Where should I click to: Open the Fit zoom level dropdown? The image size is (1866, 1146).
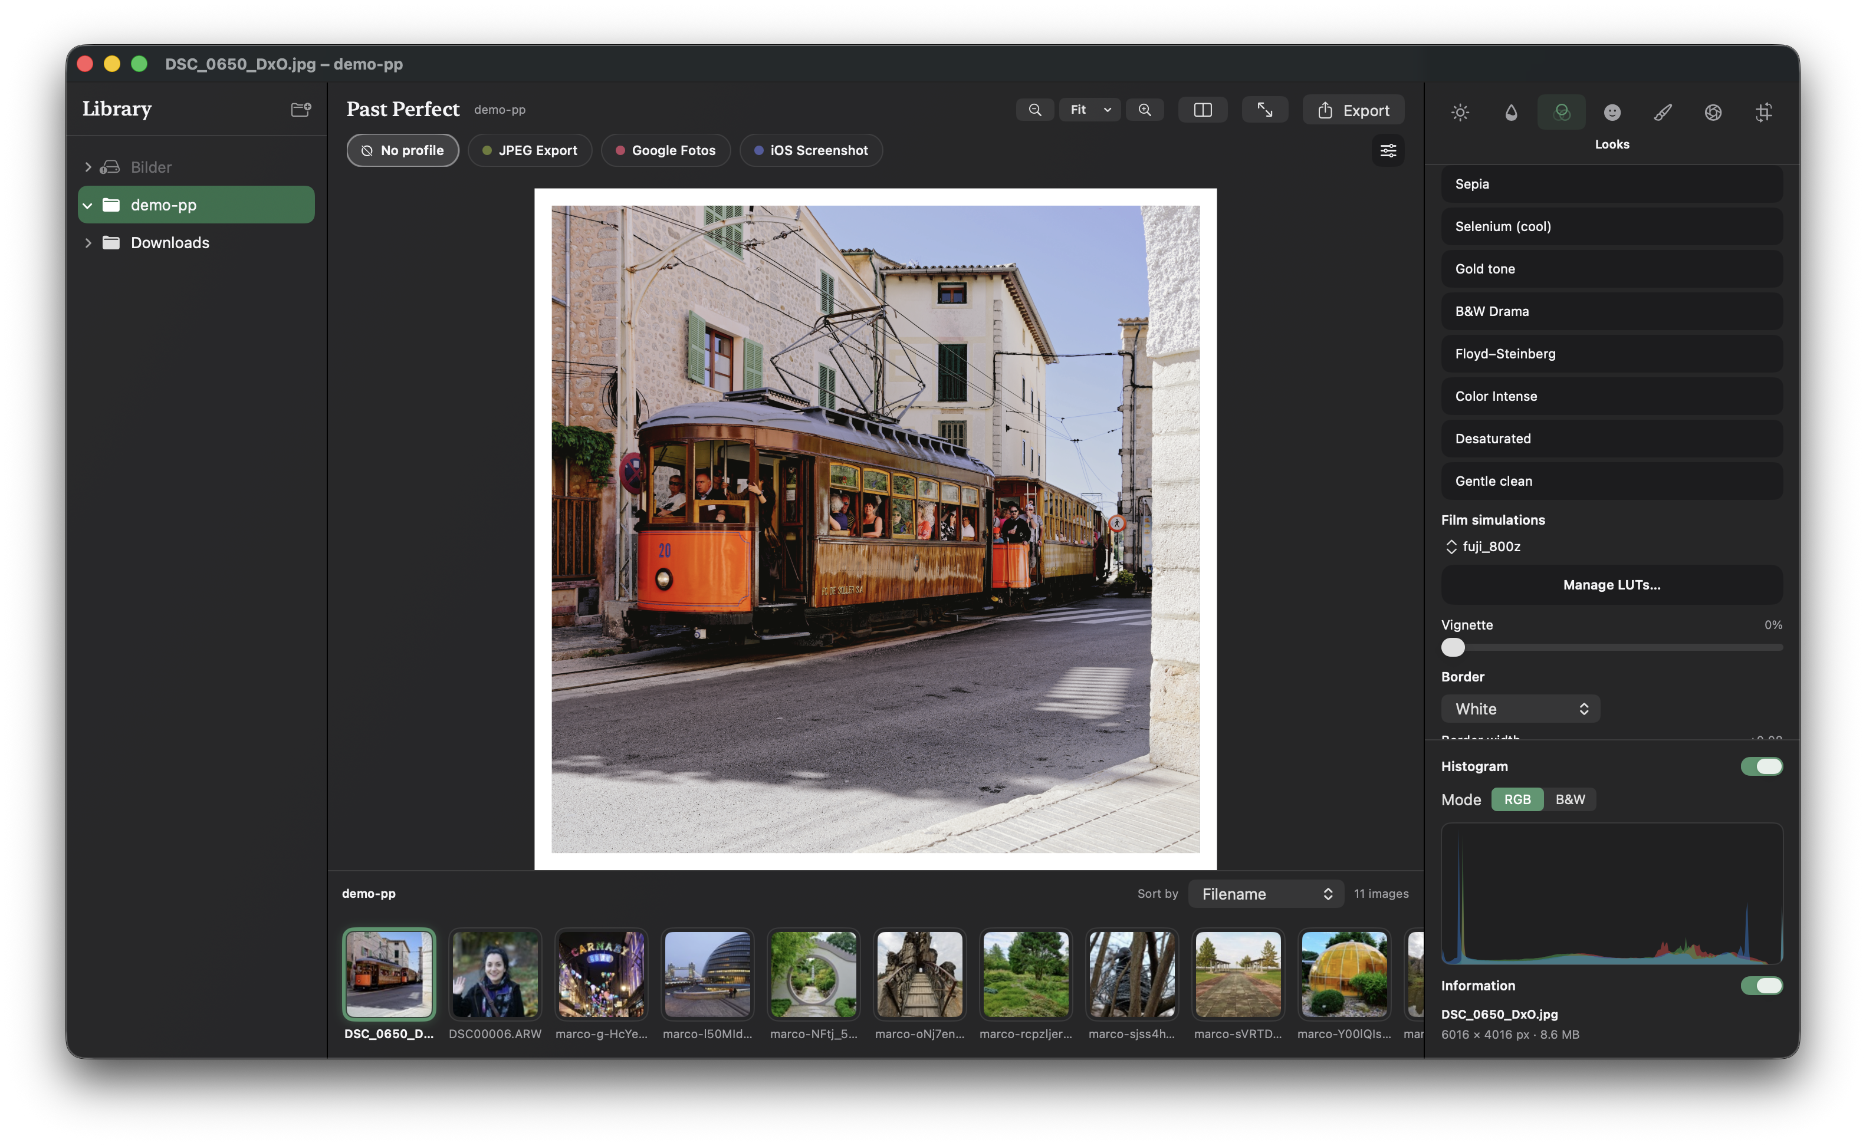coord(1089,110)
